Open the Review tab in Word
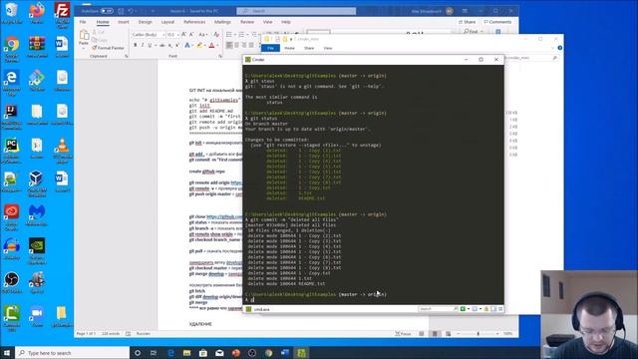 coord(247,22)
